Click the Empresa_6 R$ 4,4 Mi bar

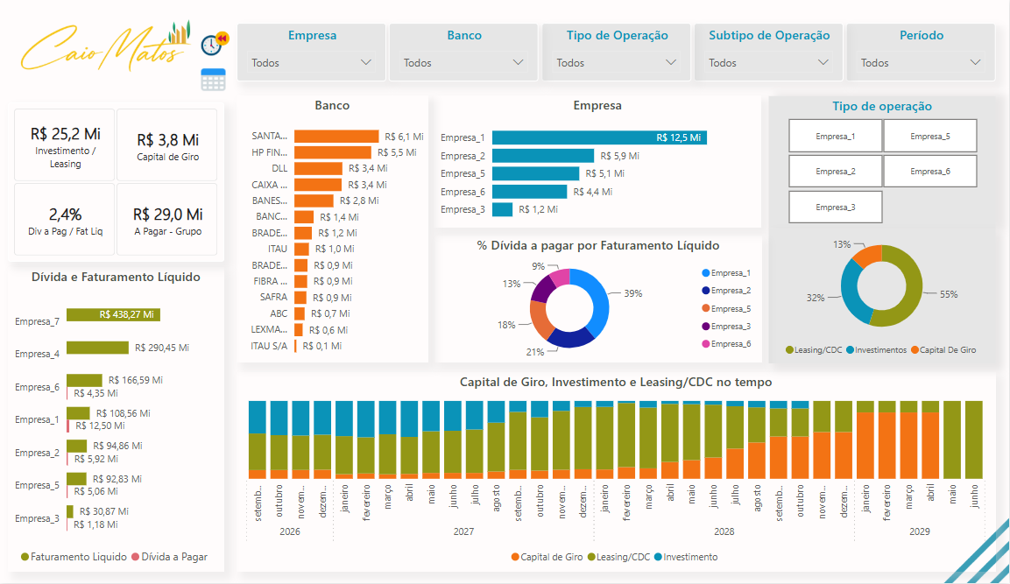pos(529,192)
